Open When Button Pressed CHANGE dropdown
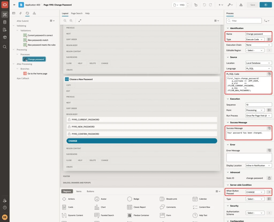 255,192
